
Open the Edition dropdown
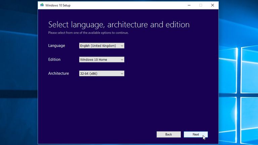coord(102,59)
